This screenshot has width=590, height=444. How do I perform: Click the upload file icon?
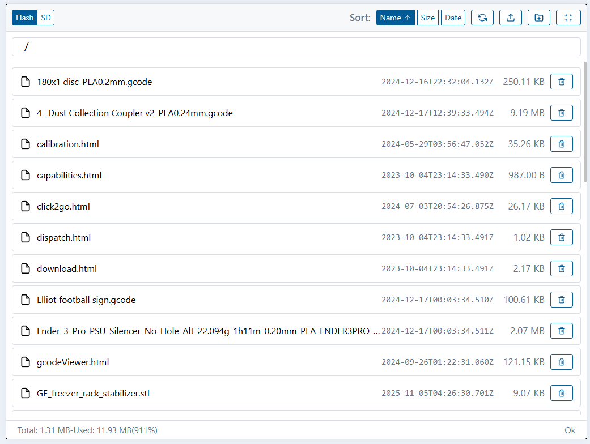point(510,18)
